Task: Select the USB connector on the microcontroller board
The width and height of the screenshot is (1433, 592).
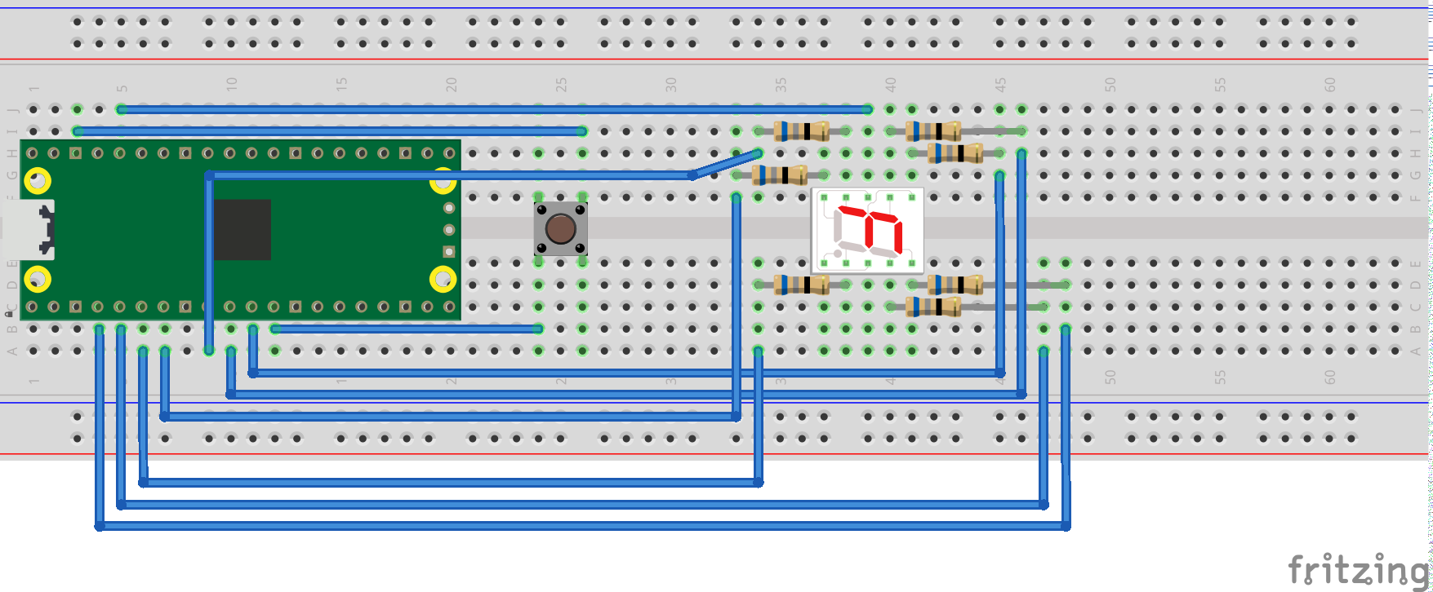Action: (29, 230)
